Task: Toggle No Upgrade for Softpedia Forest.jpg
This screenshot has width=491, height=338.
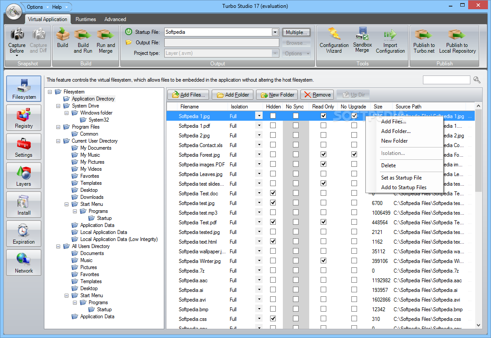Action: click(354, 154)
